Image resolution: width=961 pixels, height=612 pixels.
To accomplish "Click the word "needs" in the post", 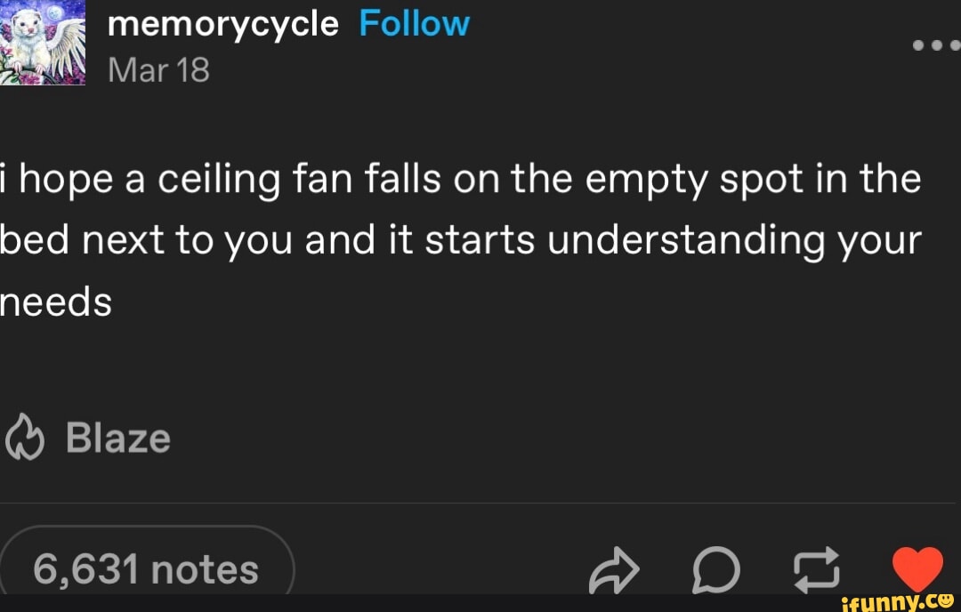I will tap(55, 302).
